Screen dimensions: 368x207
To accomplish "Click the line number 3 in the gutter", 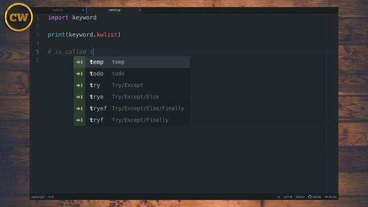I will click(38, 34).
